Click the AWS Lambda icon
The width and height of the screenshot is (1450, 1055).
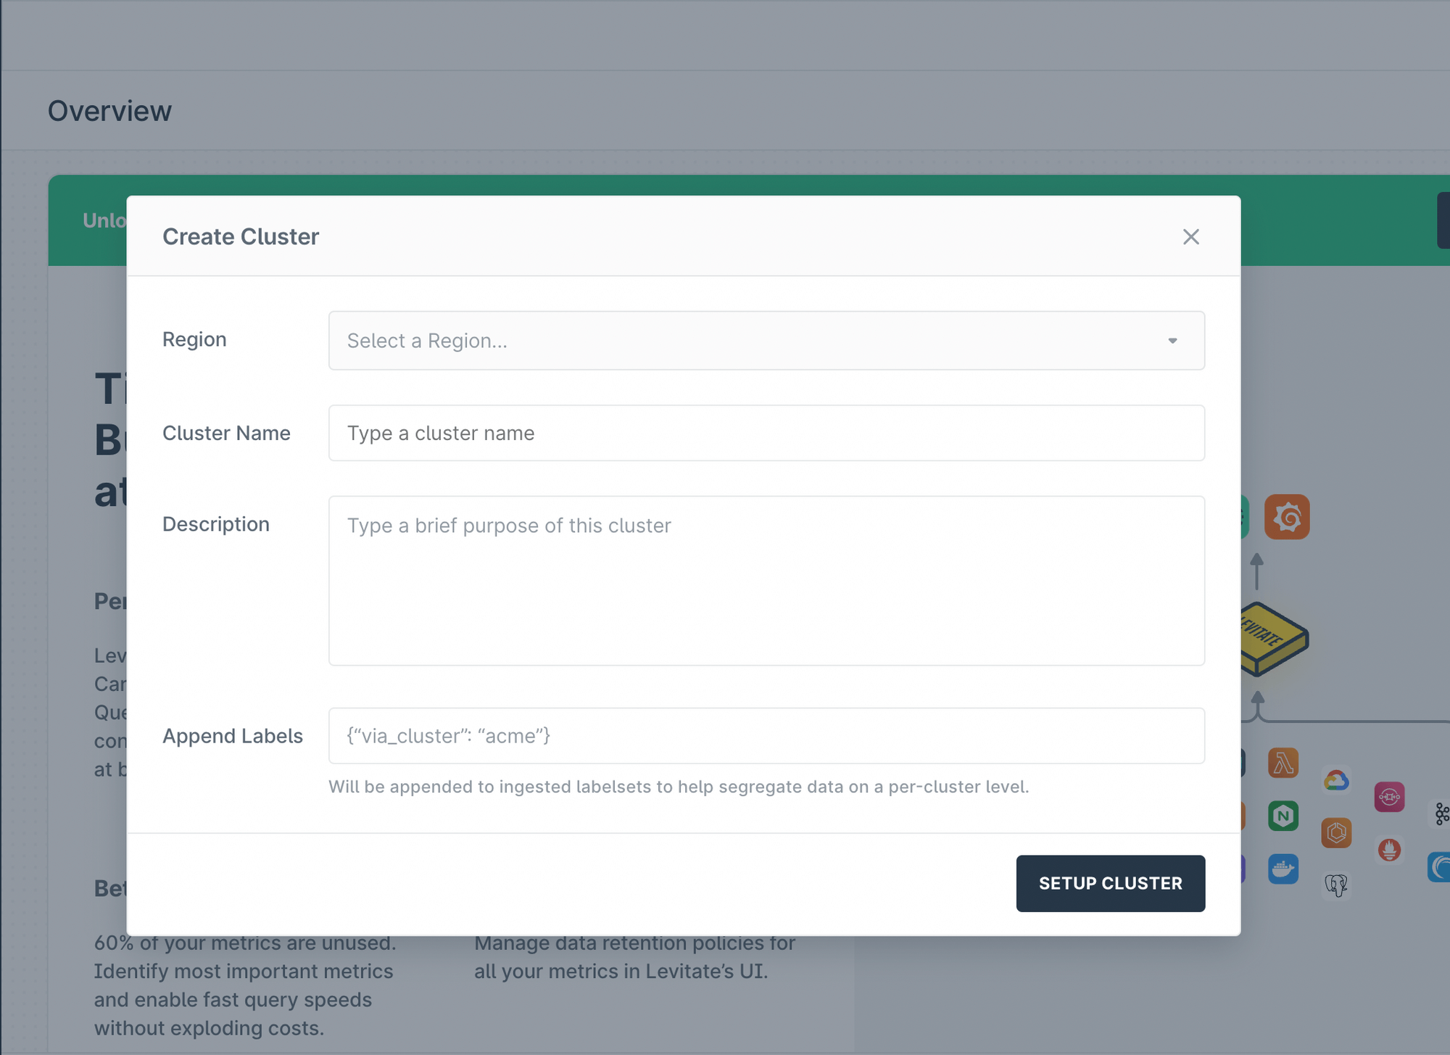1283,764
